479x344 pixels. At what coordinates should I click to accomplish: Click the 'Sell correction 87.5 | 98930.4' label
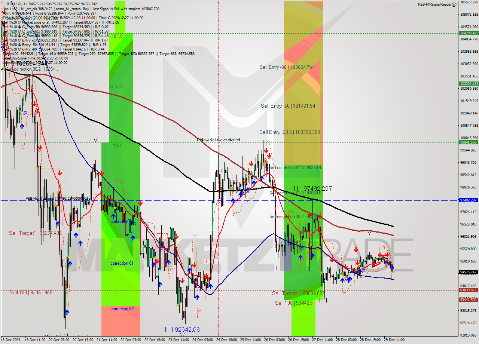295,168
